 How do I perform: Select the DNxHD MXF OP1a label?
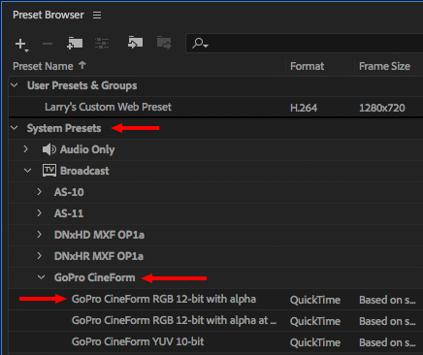coord(99,235)
